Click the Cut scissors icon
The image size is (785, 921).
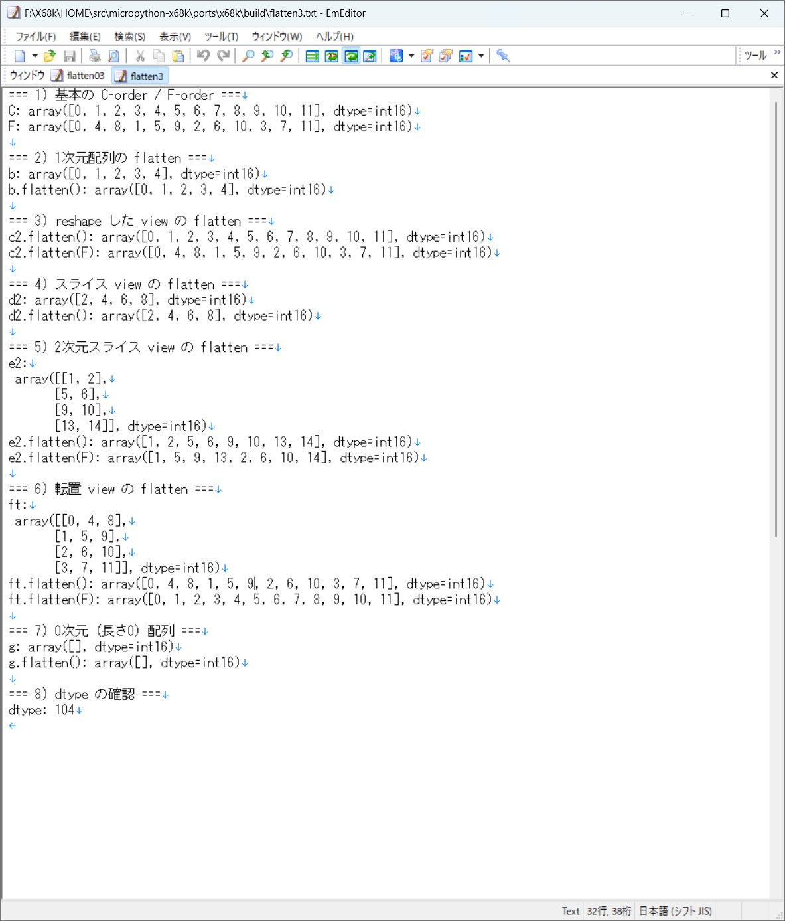[140, 56]
